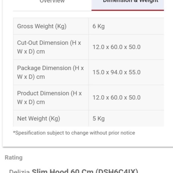
Task: Select the package value 15.0 x 94.0 x 55.0
Action: pos(116,72)
